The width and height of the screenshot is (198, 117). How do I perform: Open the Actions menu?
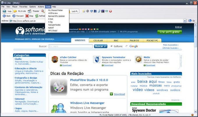coord(41,7)
